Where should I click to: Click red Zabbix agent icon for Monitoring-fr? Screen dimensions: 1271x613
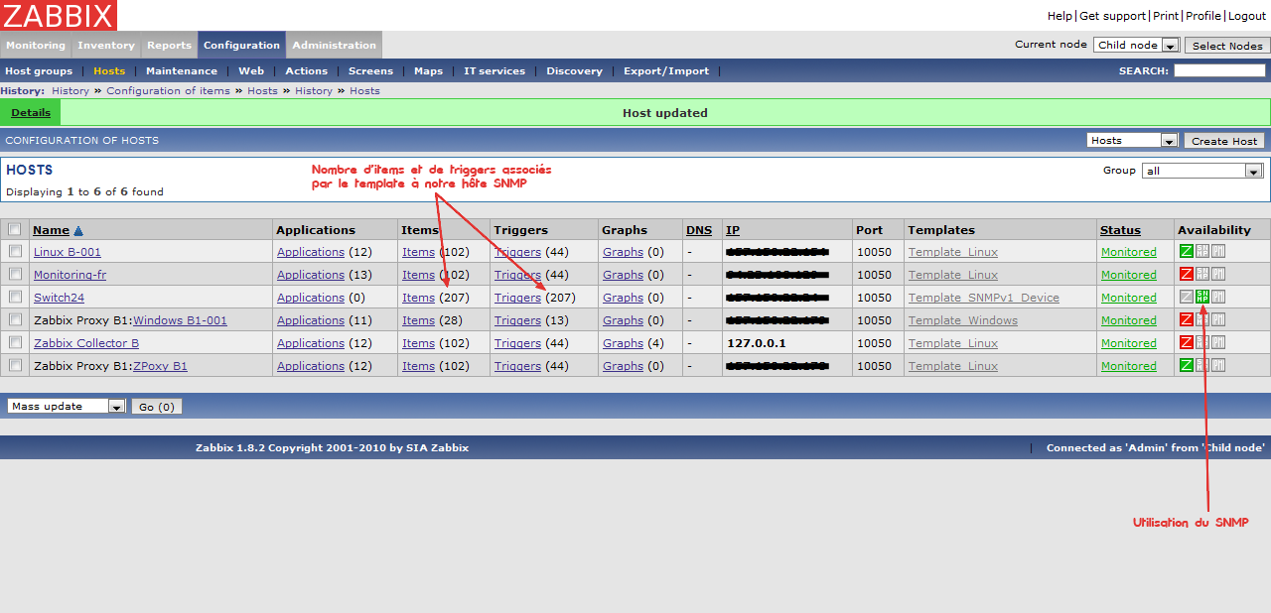point(1186,274)
